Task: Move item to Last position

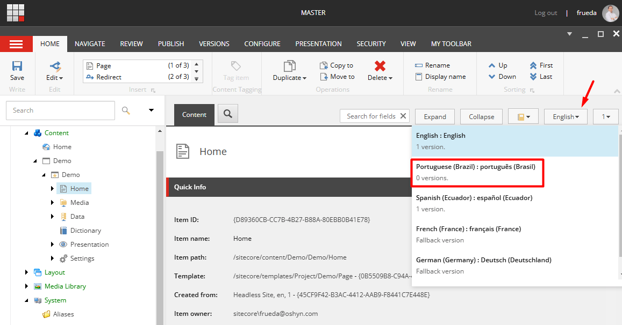Action: (x=541, y=77)
